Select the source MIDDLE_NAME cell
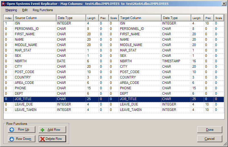 point(35,45)
